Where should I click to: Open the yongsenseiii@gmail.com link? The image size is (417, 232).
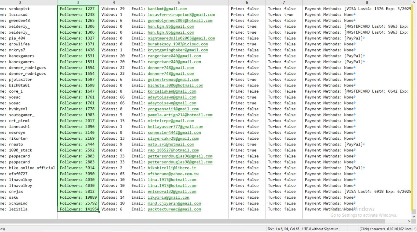[173, 109]
